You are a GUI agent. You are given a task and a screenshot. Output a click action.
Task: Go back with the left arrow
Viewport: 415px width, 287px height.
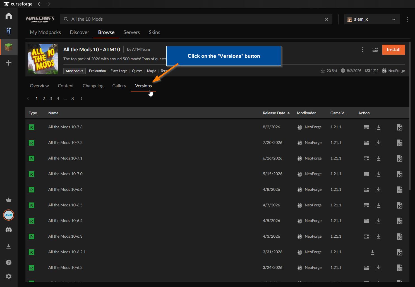click(x=40, y=4)
